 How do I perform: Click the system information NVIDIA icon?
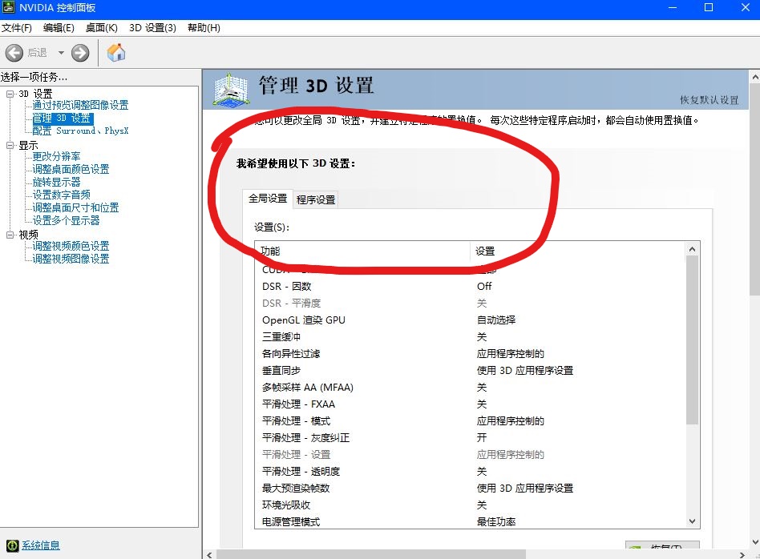[13, 545]
